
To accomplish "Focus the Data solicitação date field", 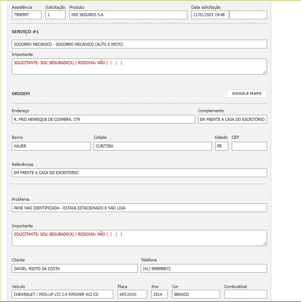I will [x=210, y=15].
